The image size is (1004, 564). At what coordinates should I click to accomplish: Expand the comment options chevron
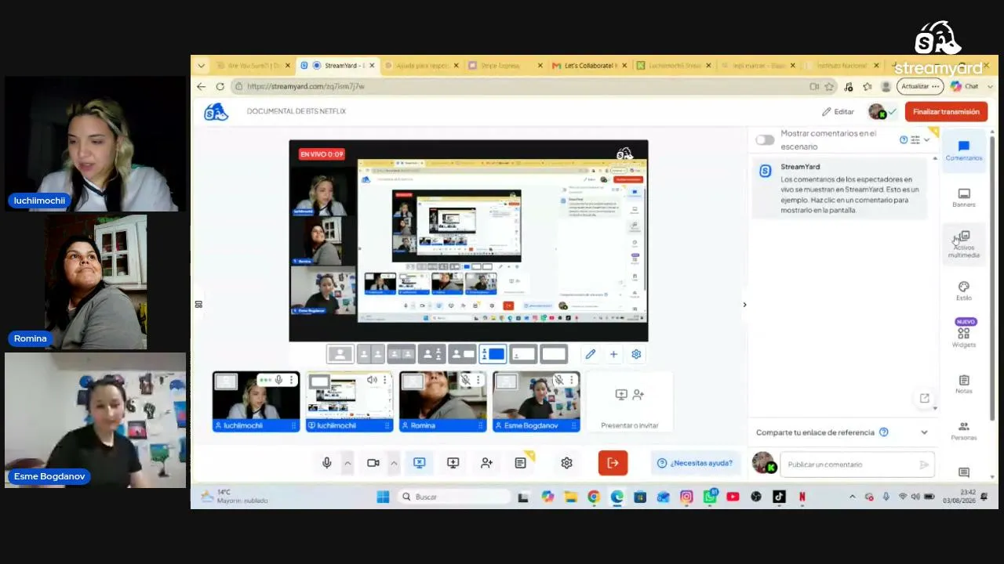click(x=926, y=139)
